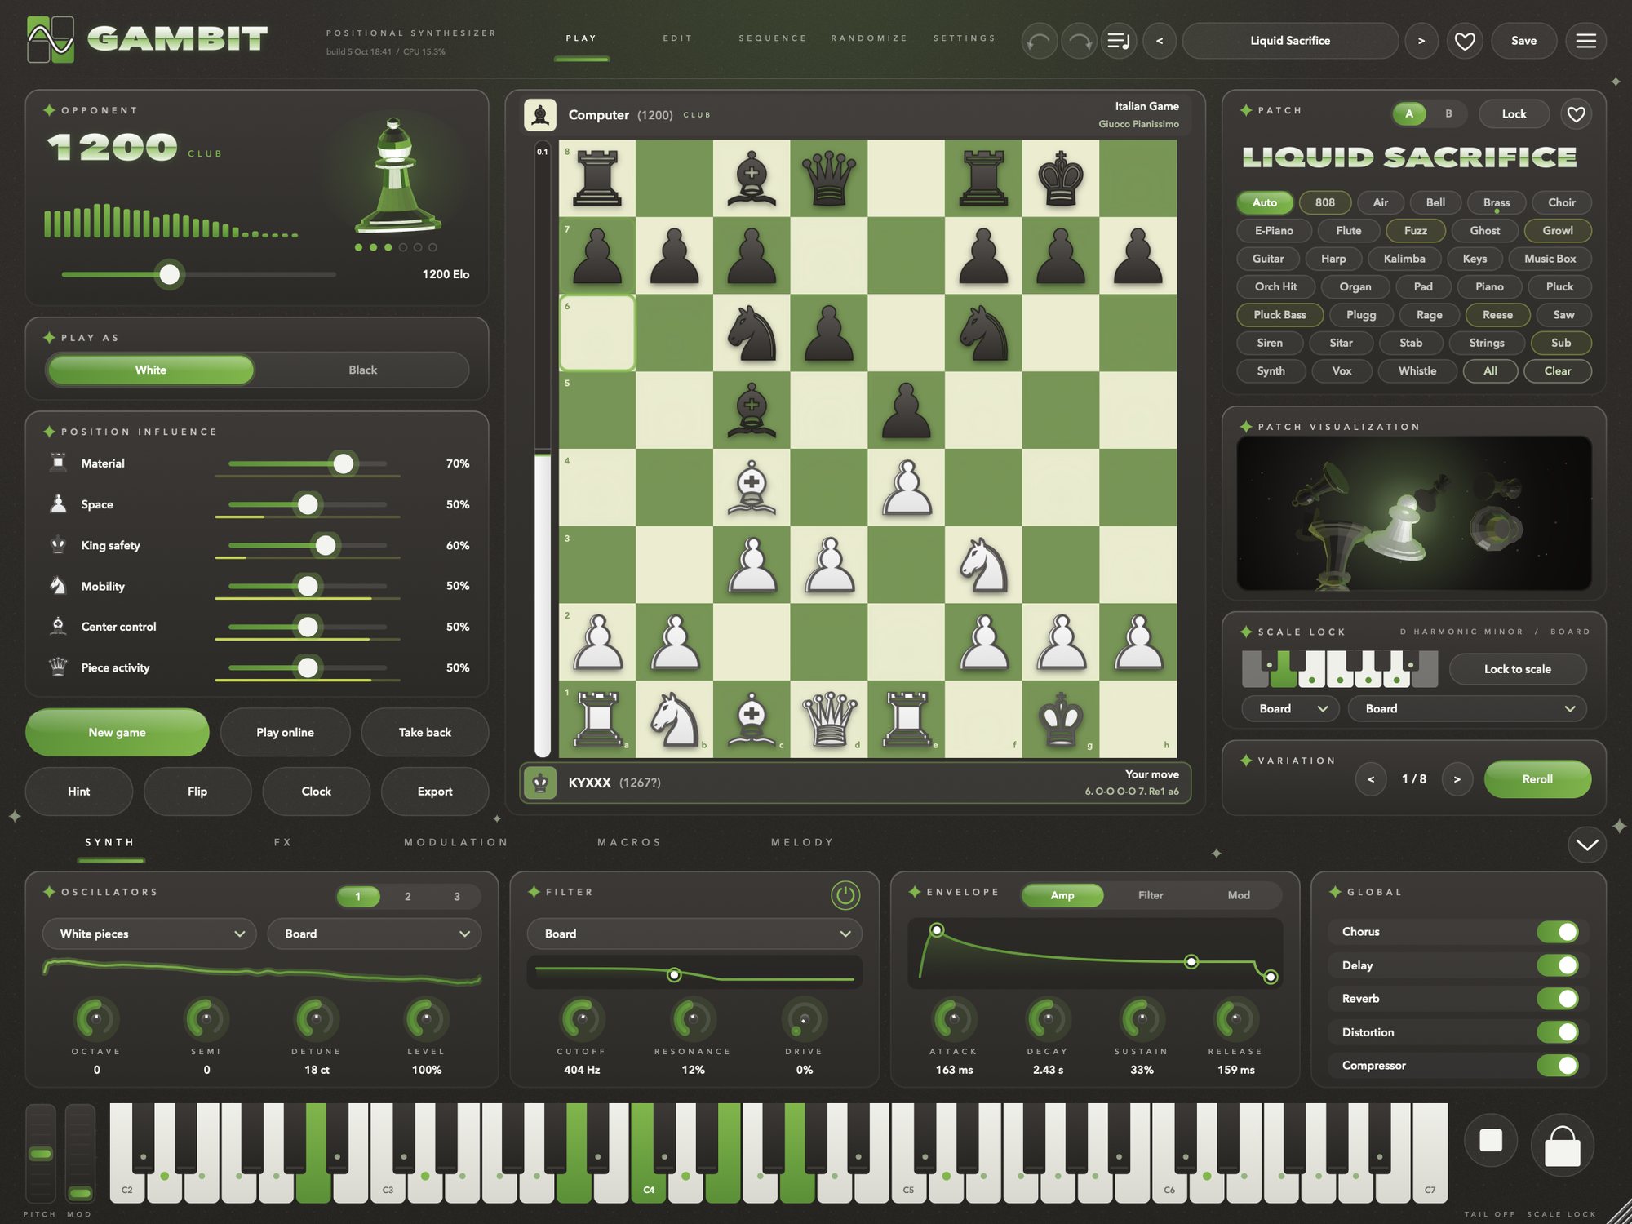Click the redo arrow icon
This screenshot has width=1632, height=1224.
[x=1079, y=41]
